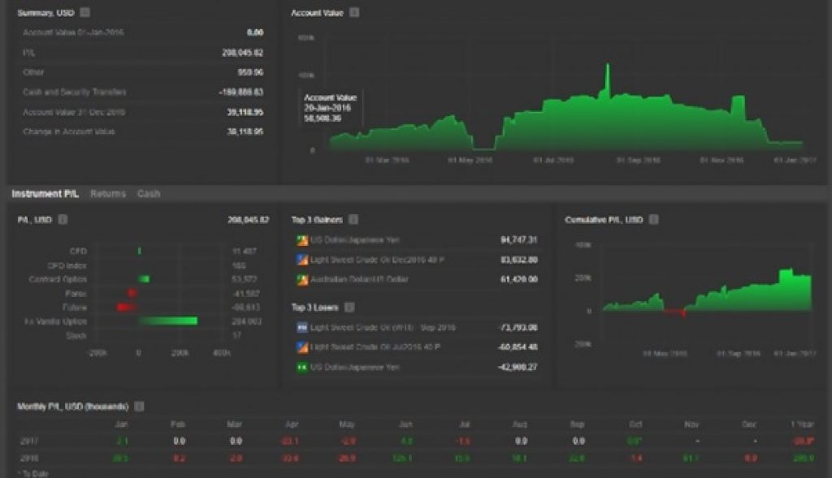This screenshot has height=478, width=832.
Task: Open the Australian Dollar/US Dollar gainer
Action: point(359,279)
